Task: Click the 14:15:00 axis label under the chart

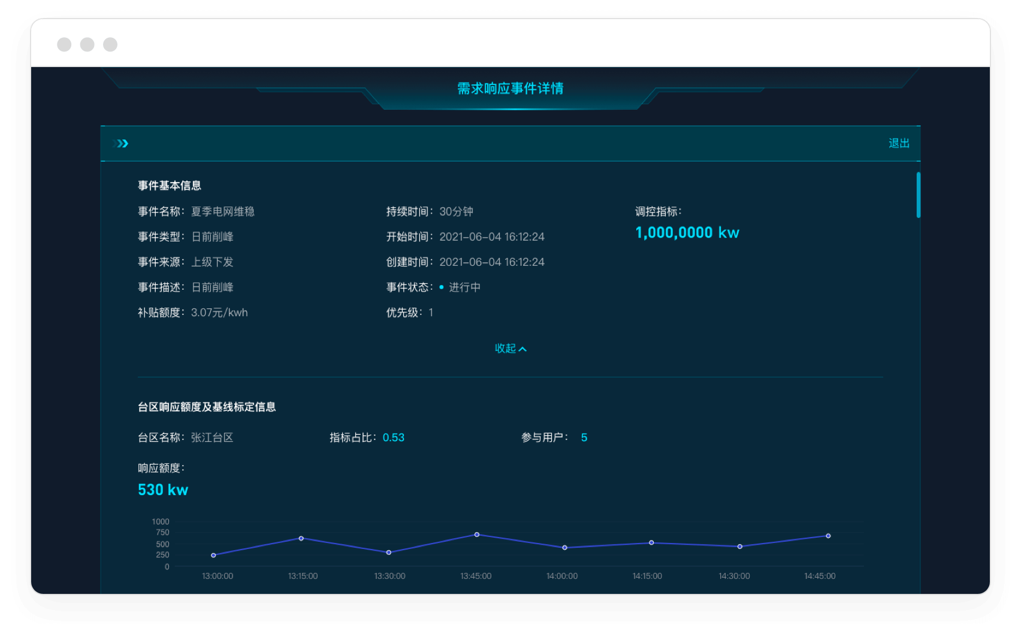Action: click(x=649, y=576)
